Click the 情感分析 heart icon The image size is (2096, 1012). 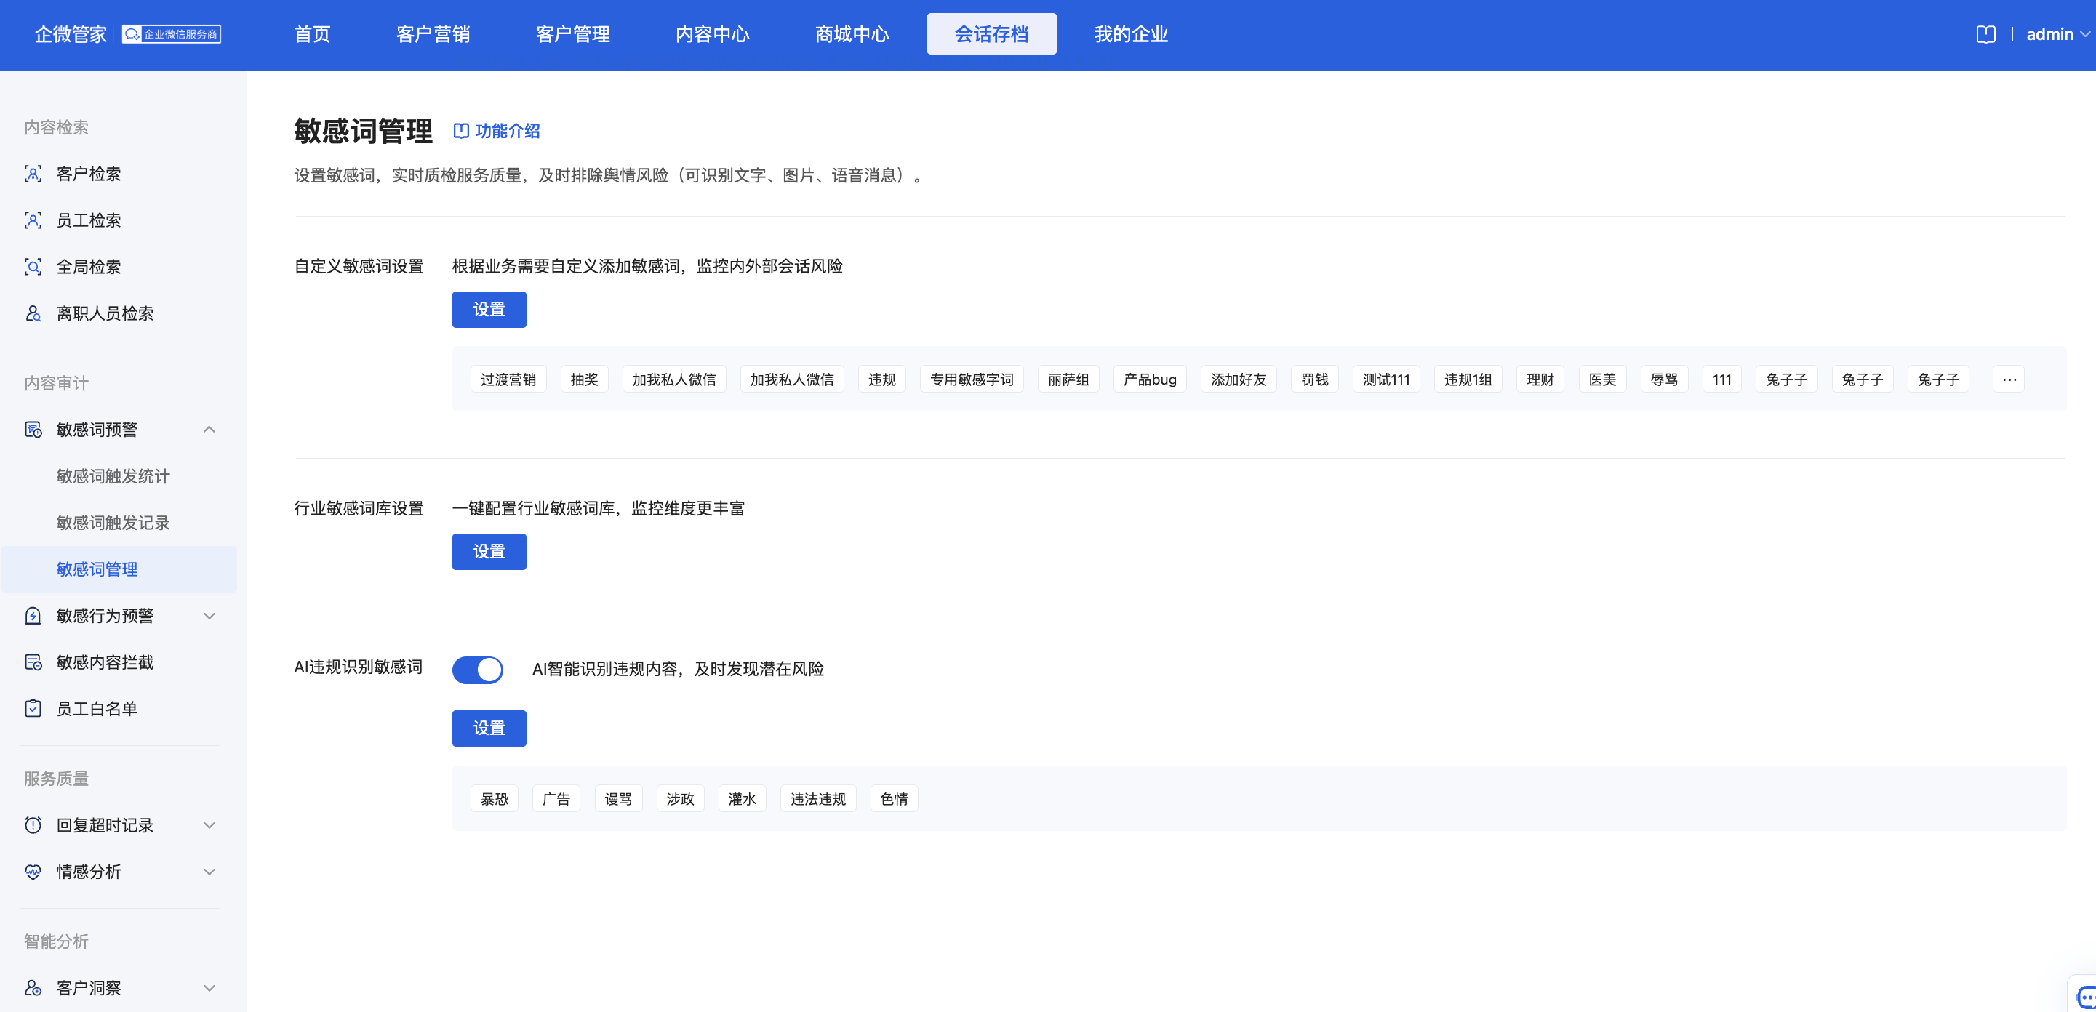[x=33, y=871]
